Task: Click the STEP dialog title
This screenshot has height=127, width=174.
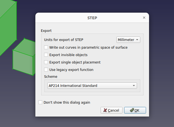Action: (x=92, y=18)
